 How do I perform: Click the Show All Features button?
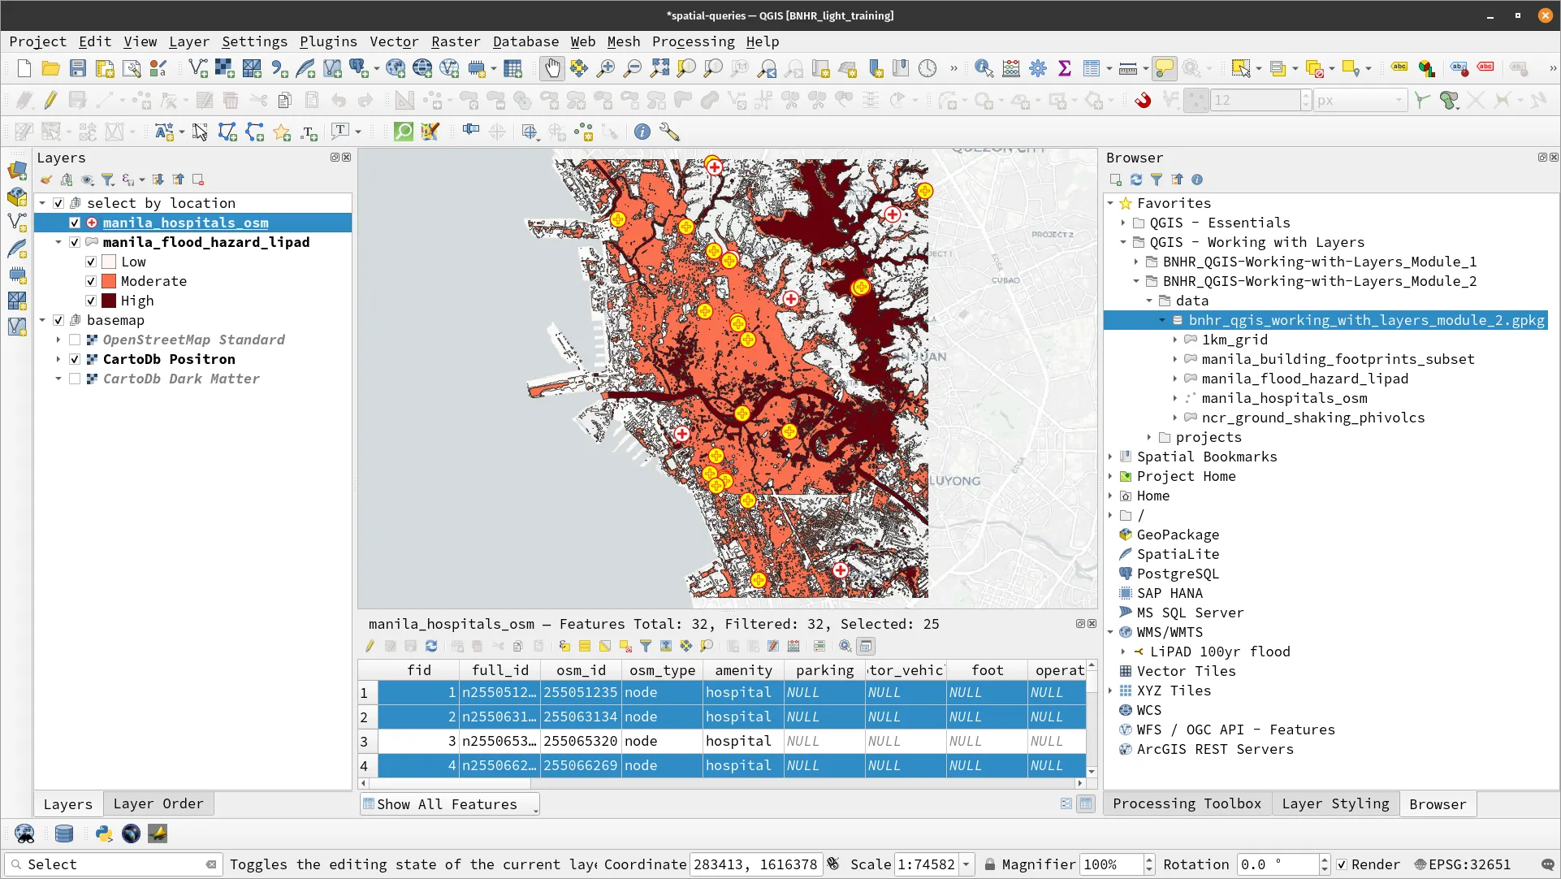[x=449, y=804]
